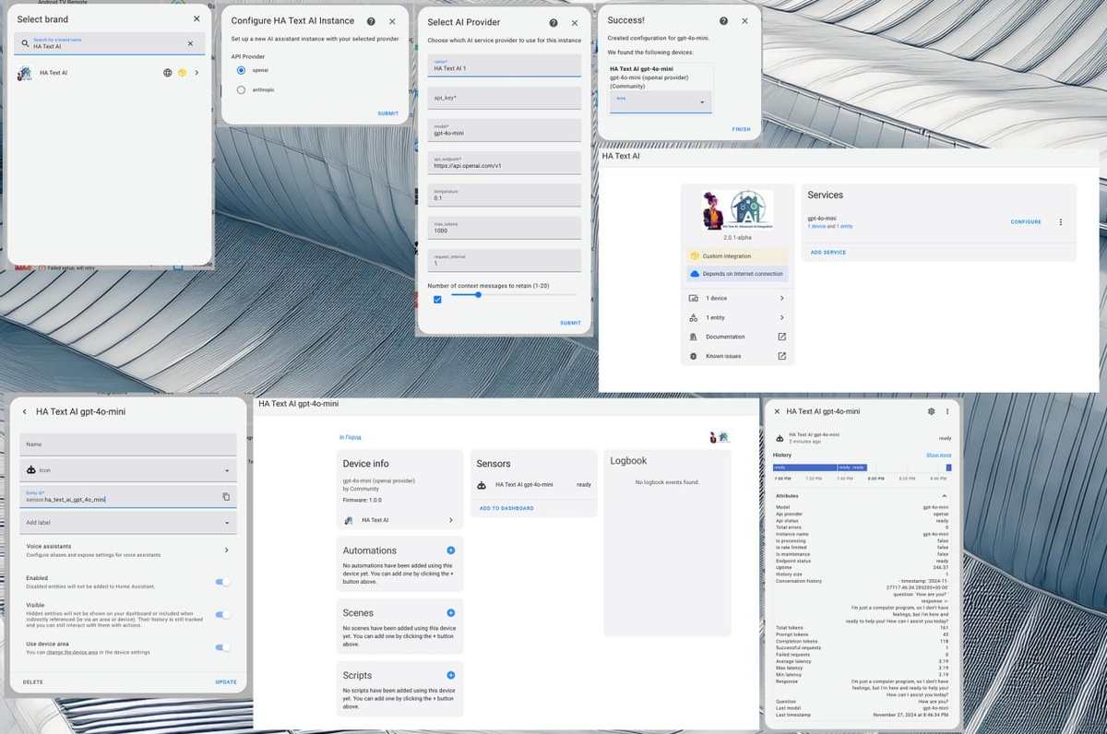The width and height of the screenshot is (1107, 734).
Task: Open the overflow menu in the entity info dialog
Action: [946, 411]
